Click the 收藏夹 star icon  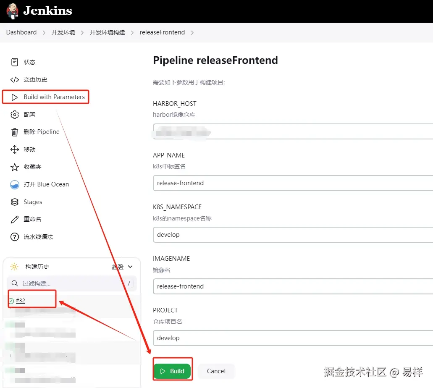pos(15,167)
